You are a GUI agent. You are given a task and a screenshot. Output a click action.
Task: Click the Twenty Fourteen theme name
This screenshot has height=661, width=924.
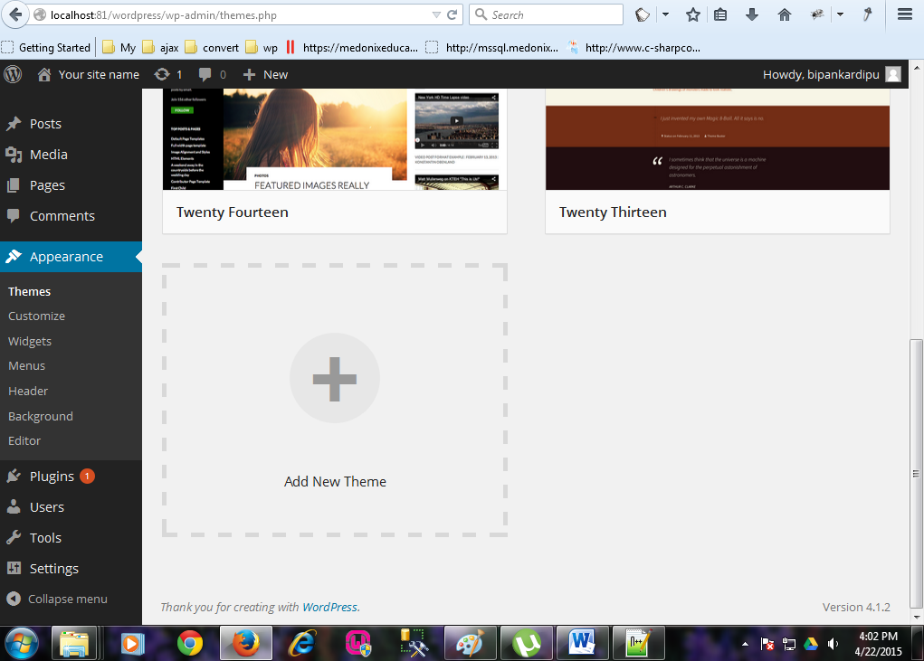click(x=233, y=212)
